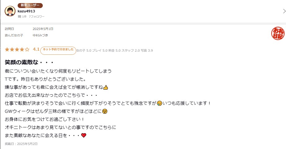Click the ネット予約で行きました tag
The image size is (286, 149).
[58, 50]
